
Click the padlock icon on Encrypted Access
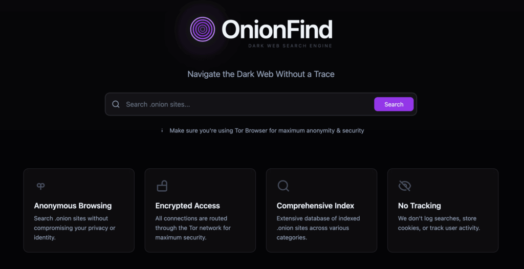(x=162, y=186)
